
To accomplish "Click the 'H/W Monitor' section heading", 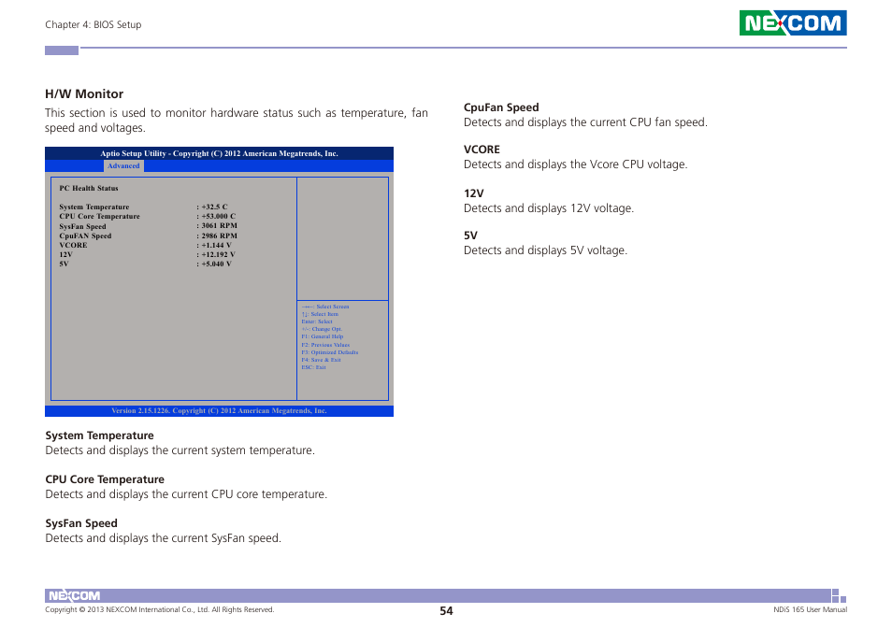I will 84,93.
